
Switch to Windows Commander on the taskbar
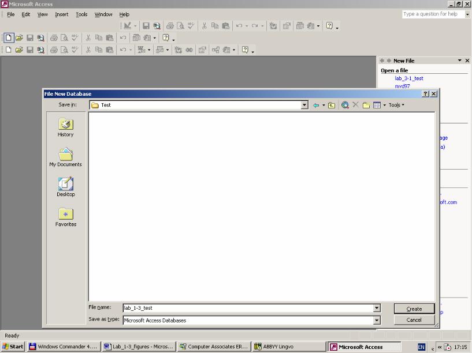point(63,347)
